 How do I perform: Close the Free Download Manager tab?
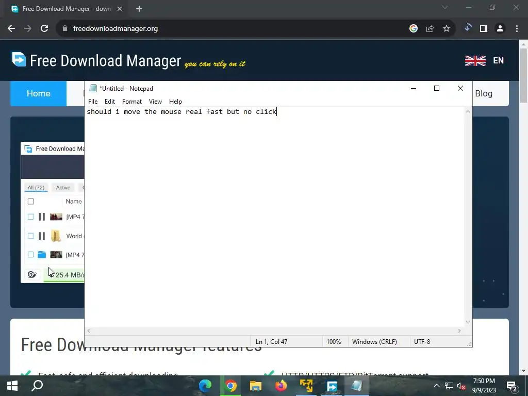point(120,9)
